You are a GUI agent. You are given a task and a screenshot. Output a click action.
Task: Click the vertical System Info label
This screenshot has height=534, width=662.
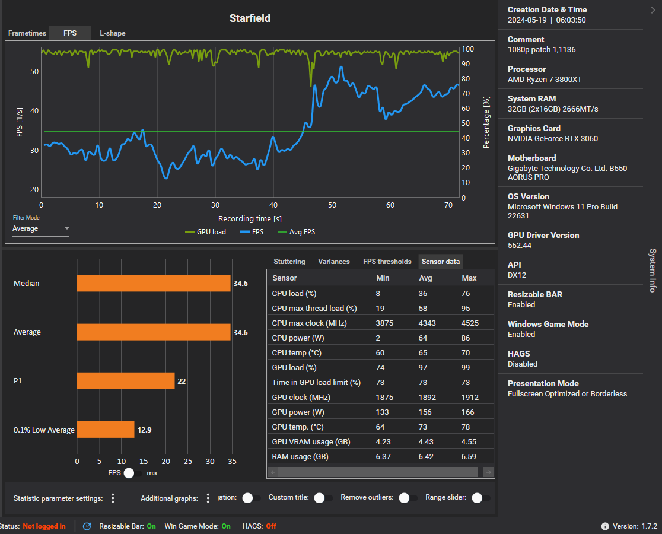pyautogui.click(x=653, y=270)
